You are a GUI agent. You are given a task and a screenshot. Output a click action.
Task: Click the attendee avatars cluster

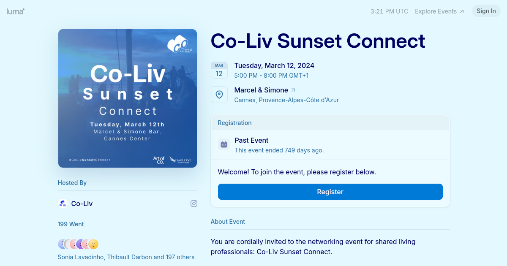pos(78,244)
